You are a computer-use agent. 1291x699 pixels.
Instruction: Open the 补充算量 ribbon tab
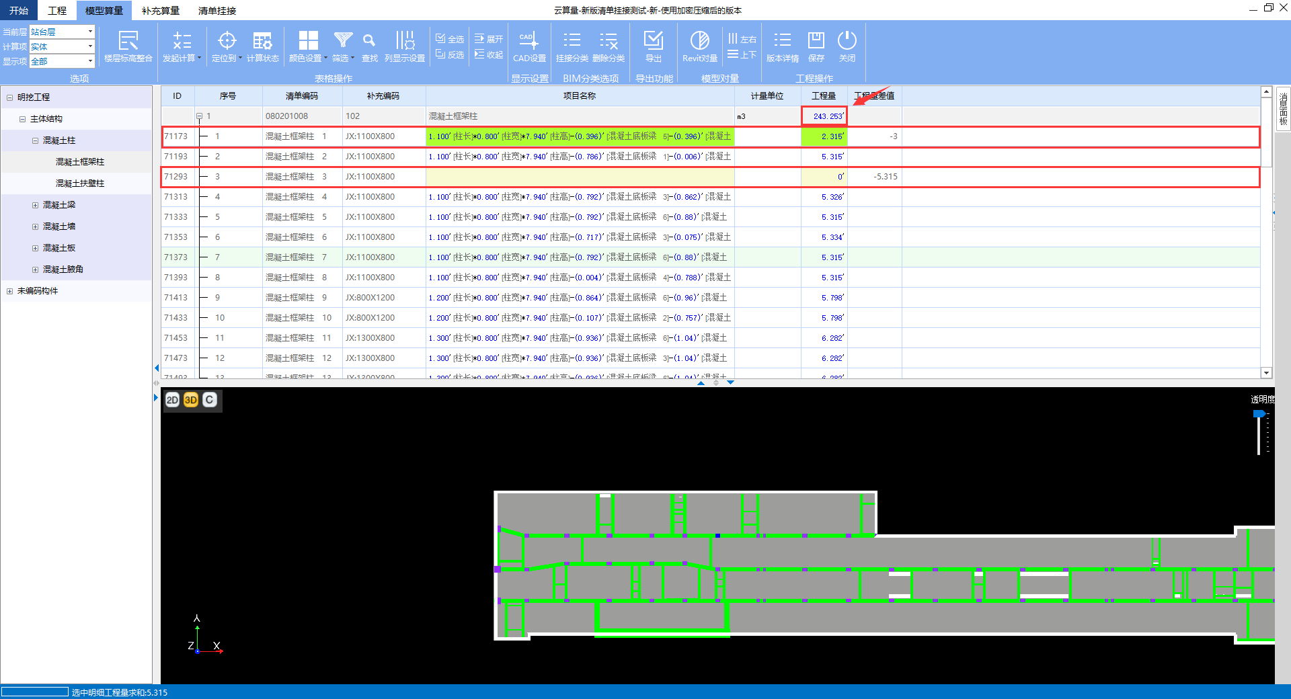click(161, 10)
